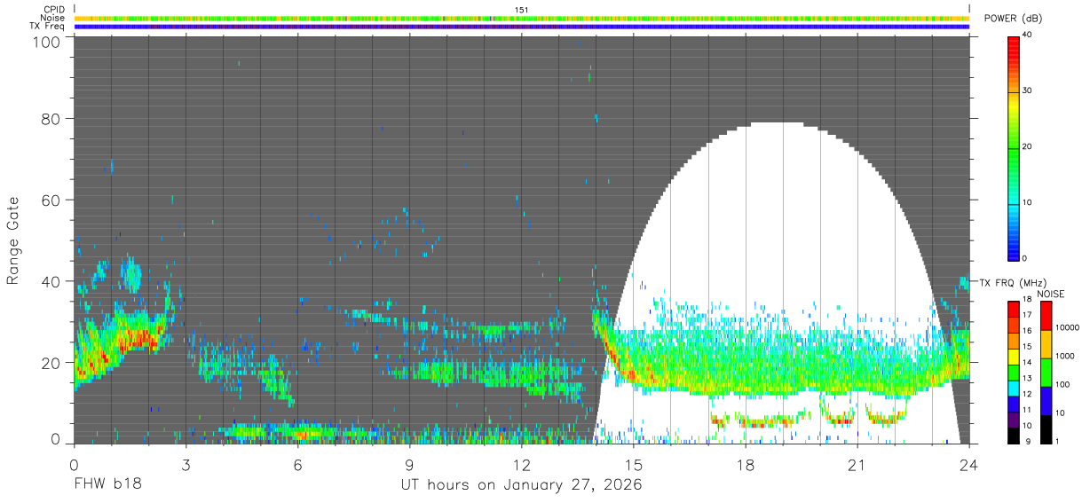Click the 3 tick on the UT hours axis
Screen dimensions: 1090x503
pos(186,463)
